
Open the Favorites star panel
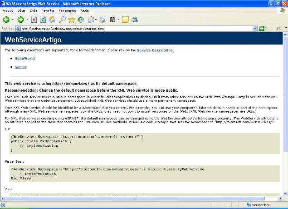(x=71, y=20)
